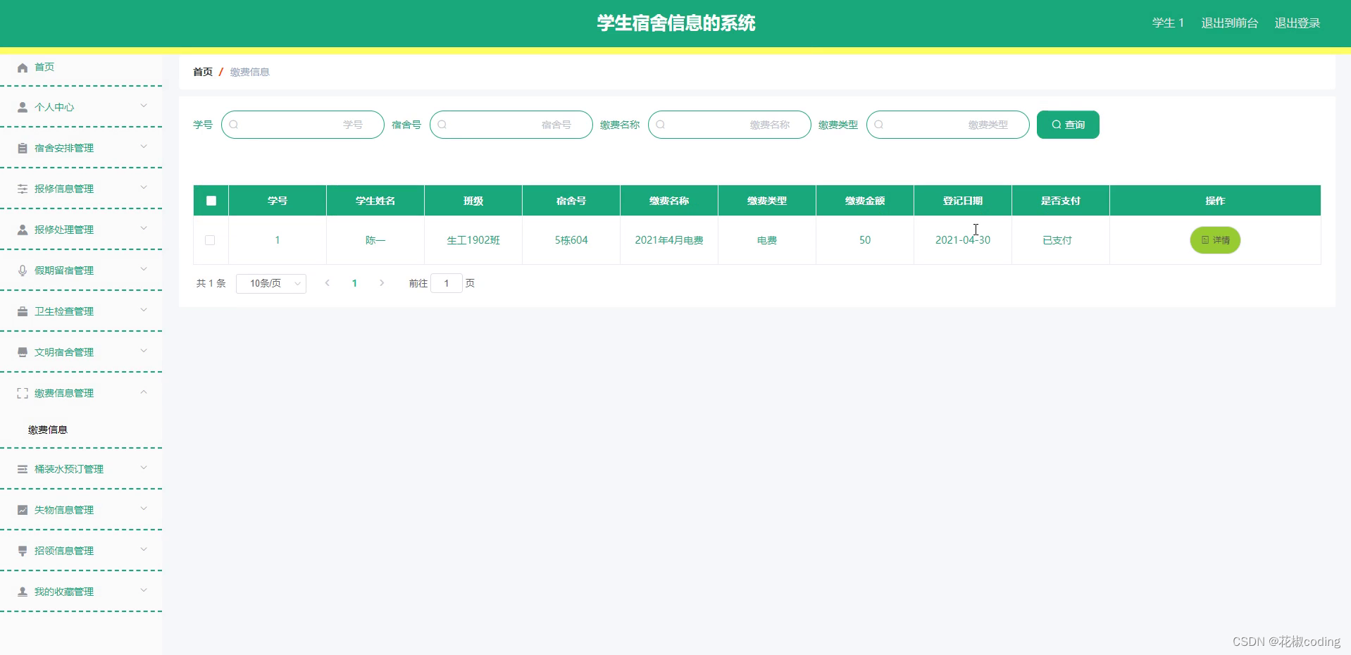Click the 报修信息管理 filter icon

point(22,188)
